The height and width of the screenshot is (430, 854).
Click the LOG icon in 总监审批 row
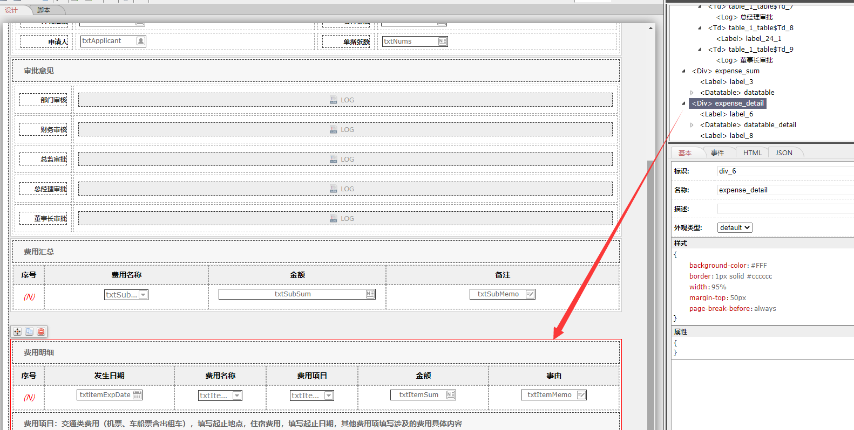(x=334, y=159)
